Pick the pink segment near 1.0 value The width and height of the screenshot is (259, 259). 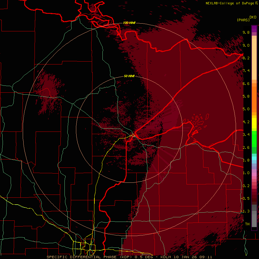point(254,174)
